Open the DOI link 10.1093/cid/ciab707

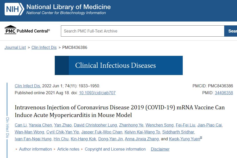point(97,93)
